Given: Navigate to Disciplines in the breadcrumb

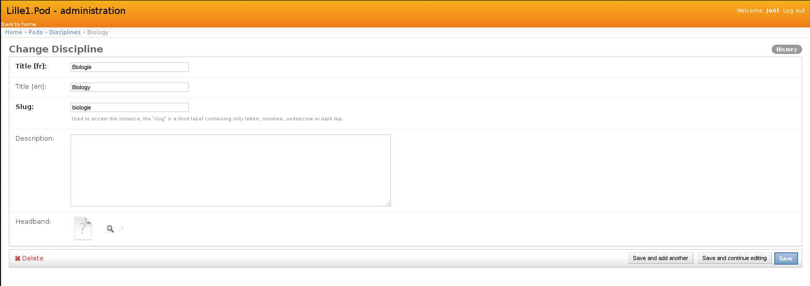Looking at the screenshot, I should (x=65, y=32).
